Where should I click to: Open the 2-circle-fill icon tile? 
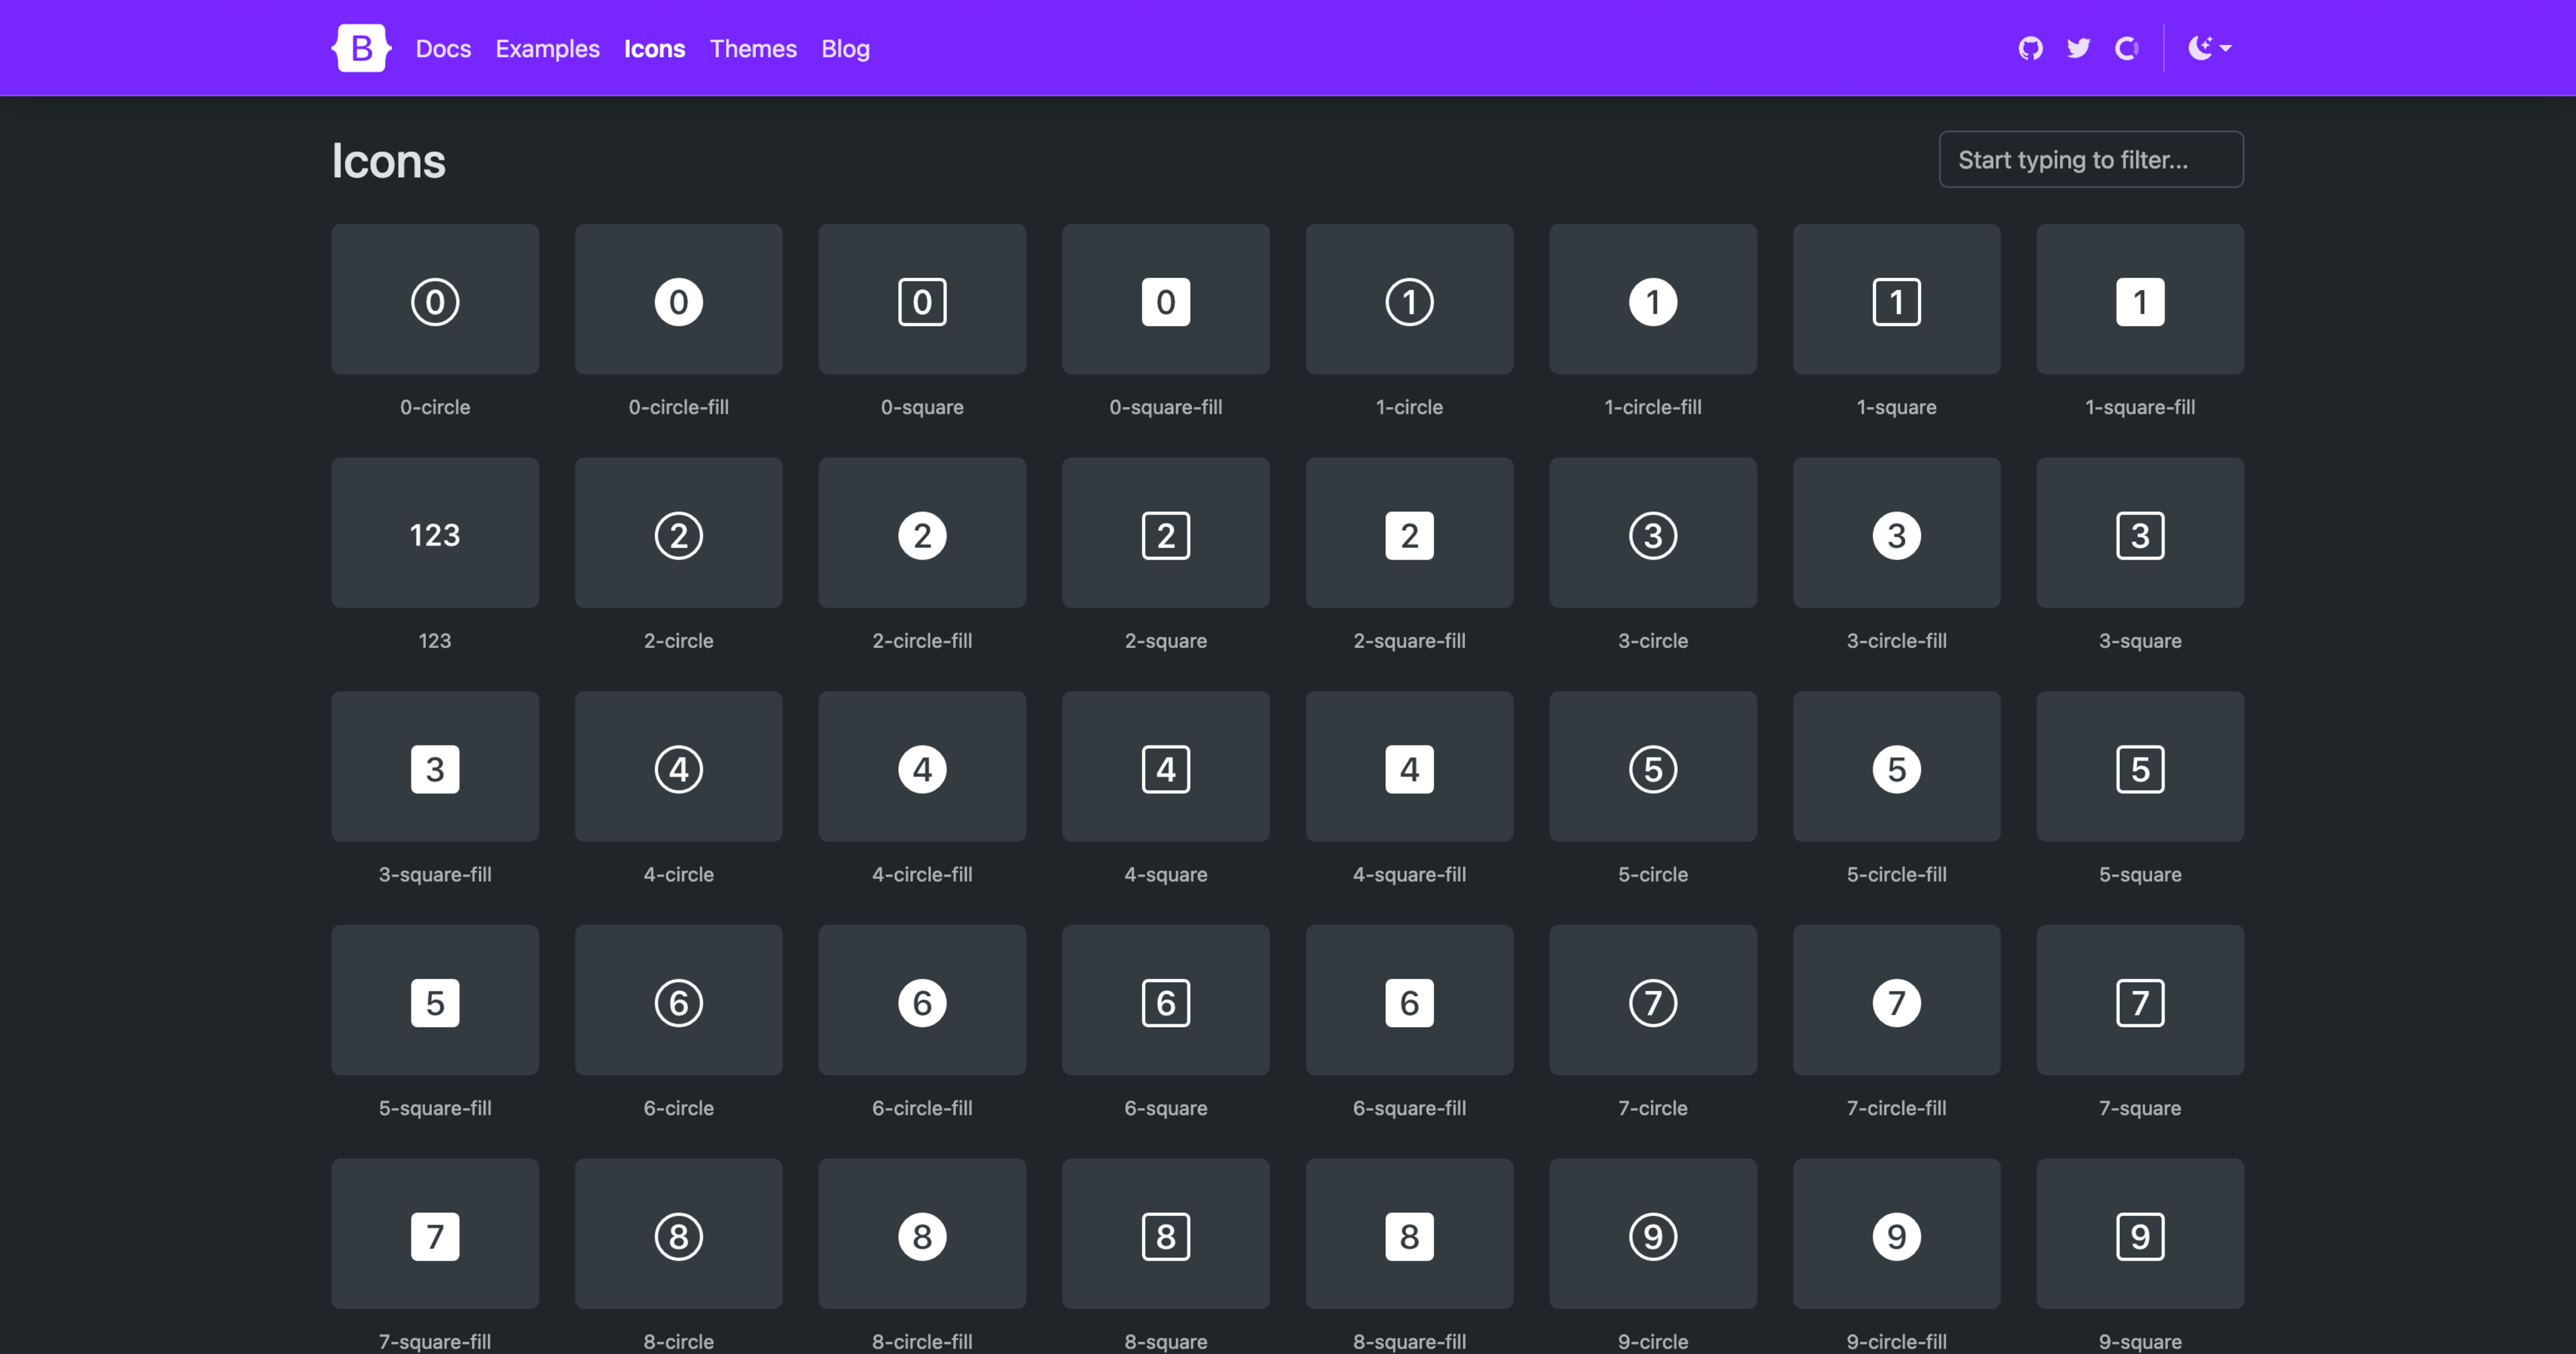922,534
